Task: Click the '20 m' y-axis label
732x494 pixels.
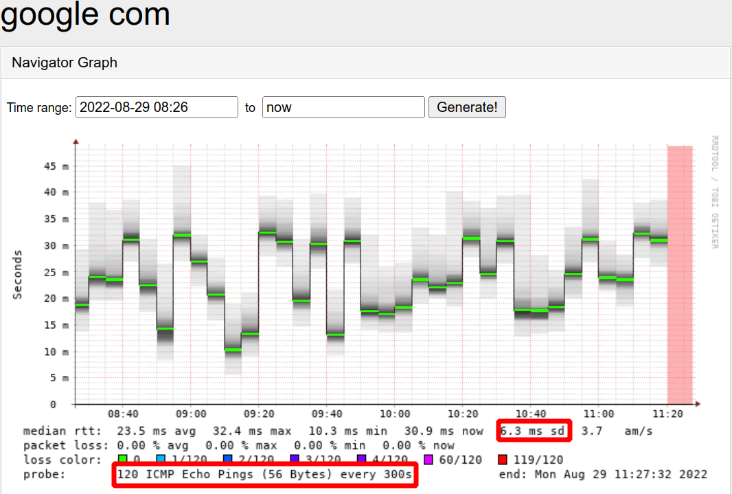Action: tap(56, 298)
